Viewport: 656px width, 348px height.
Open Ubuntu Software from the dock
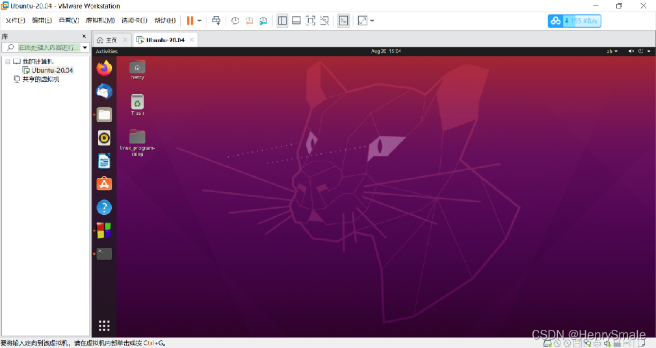click(104, 184)
